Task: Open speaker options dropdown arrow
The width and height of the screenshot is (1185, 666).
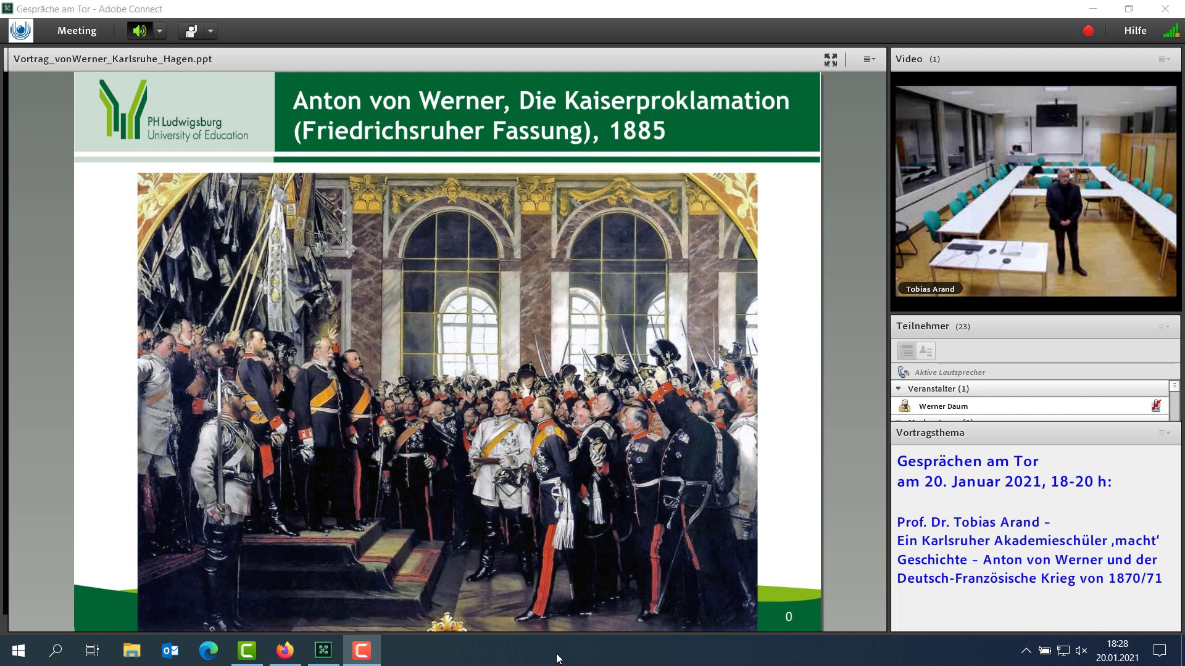Action: click(x=160, y=31)
